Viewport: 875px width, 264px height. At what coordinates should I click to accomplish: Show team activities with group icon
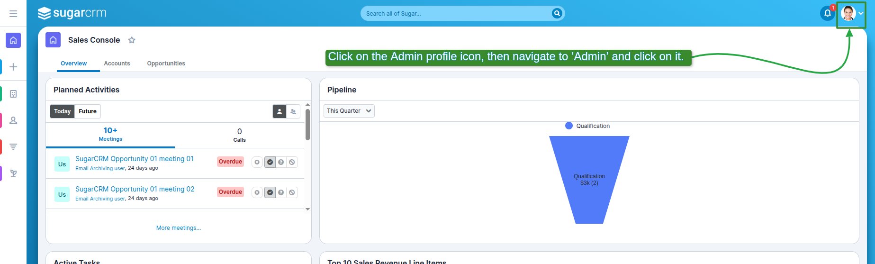click(293, 111)
